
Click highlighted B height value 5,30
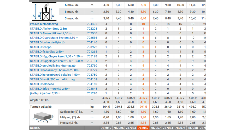click(143, 12)
